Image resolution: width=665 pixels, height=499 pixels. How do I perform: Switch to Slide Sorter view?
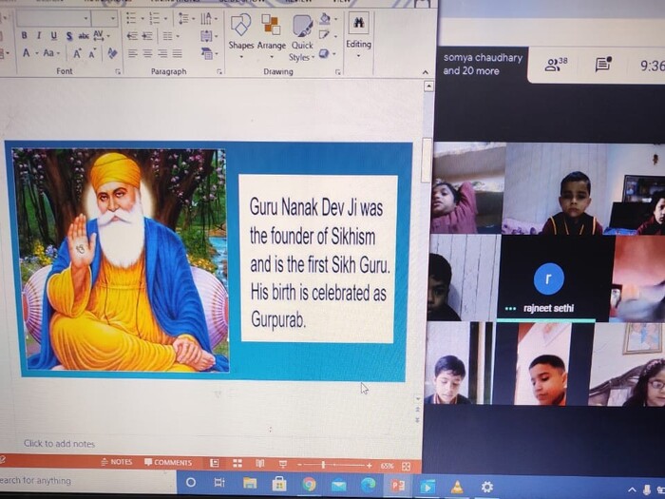[237, 463]
